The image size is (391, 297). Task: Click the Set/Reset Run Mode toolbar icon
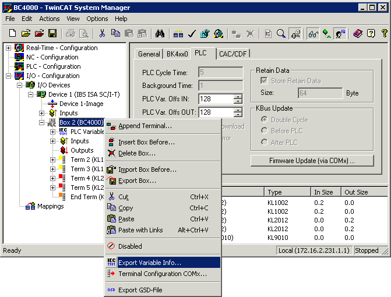218,33
